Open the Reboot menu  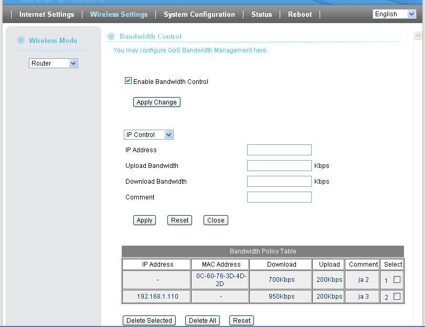pyautogui.click(x=300, y=14)
